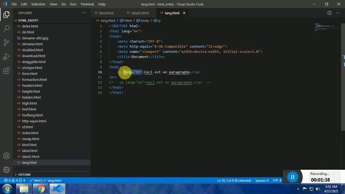Pause the screen recording
Screen dimensions: 345x194
(292, 177)
